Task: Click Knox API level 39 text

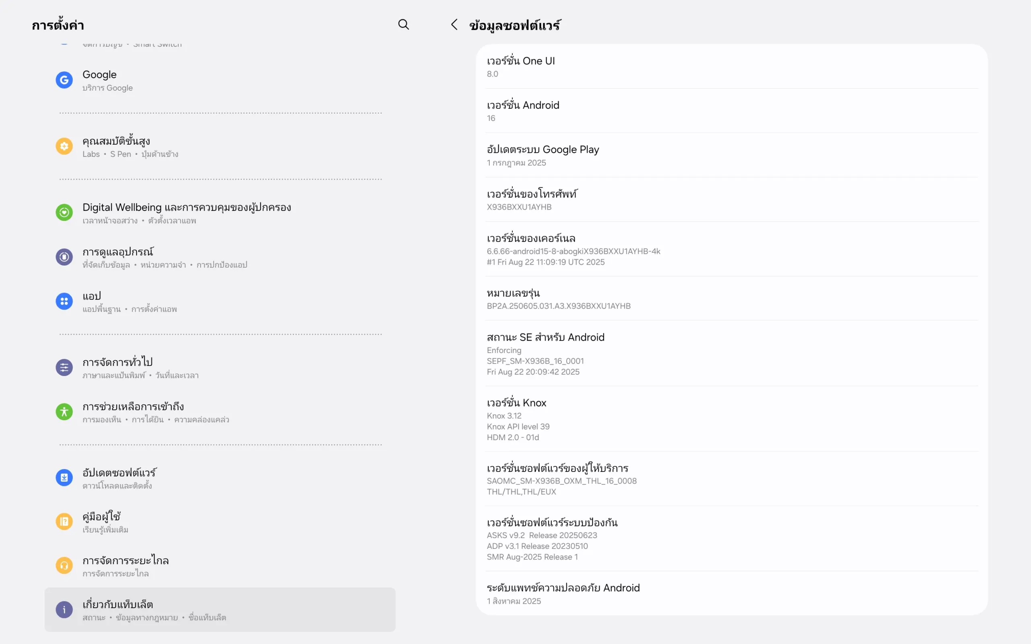Action: point(518,426)
